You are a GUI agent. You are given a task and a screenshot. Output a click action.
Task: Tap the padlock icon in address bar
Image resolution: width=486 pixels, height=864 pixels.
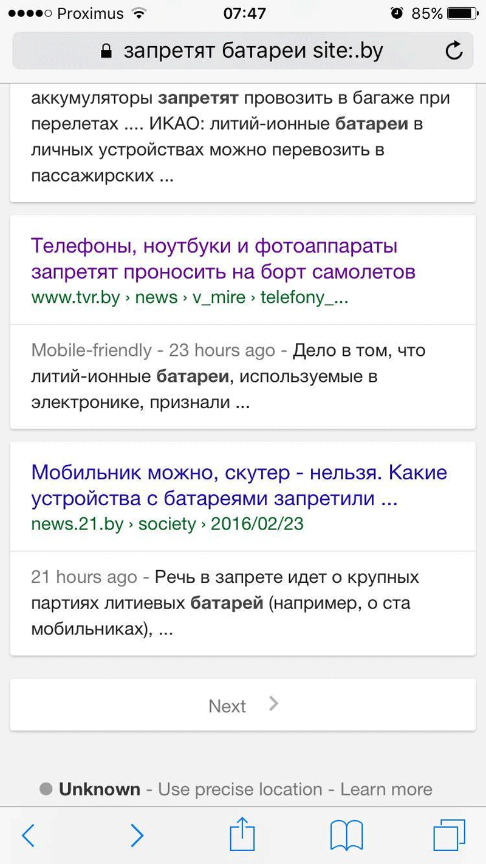point(107,51)
